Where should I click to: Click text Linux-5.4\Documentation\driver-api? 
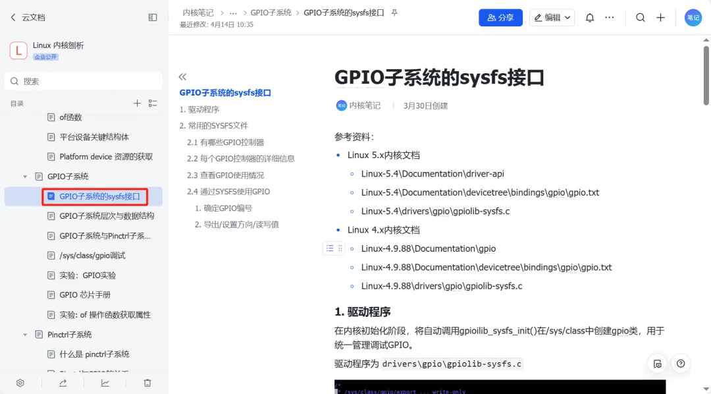[x=433, y=174]
